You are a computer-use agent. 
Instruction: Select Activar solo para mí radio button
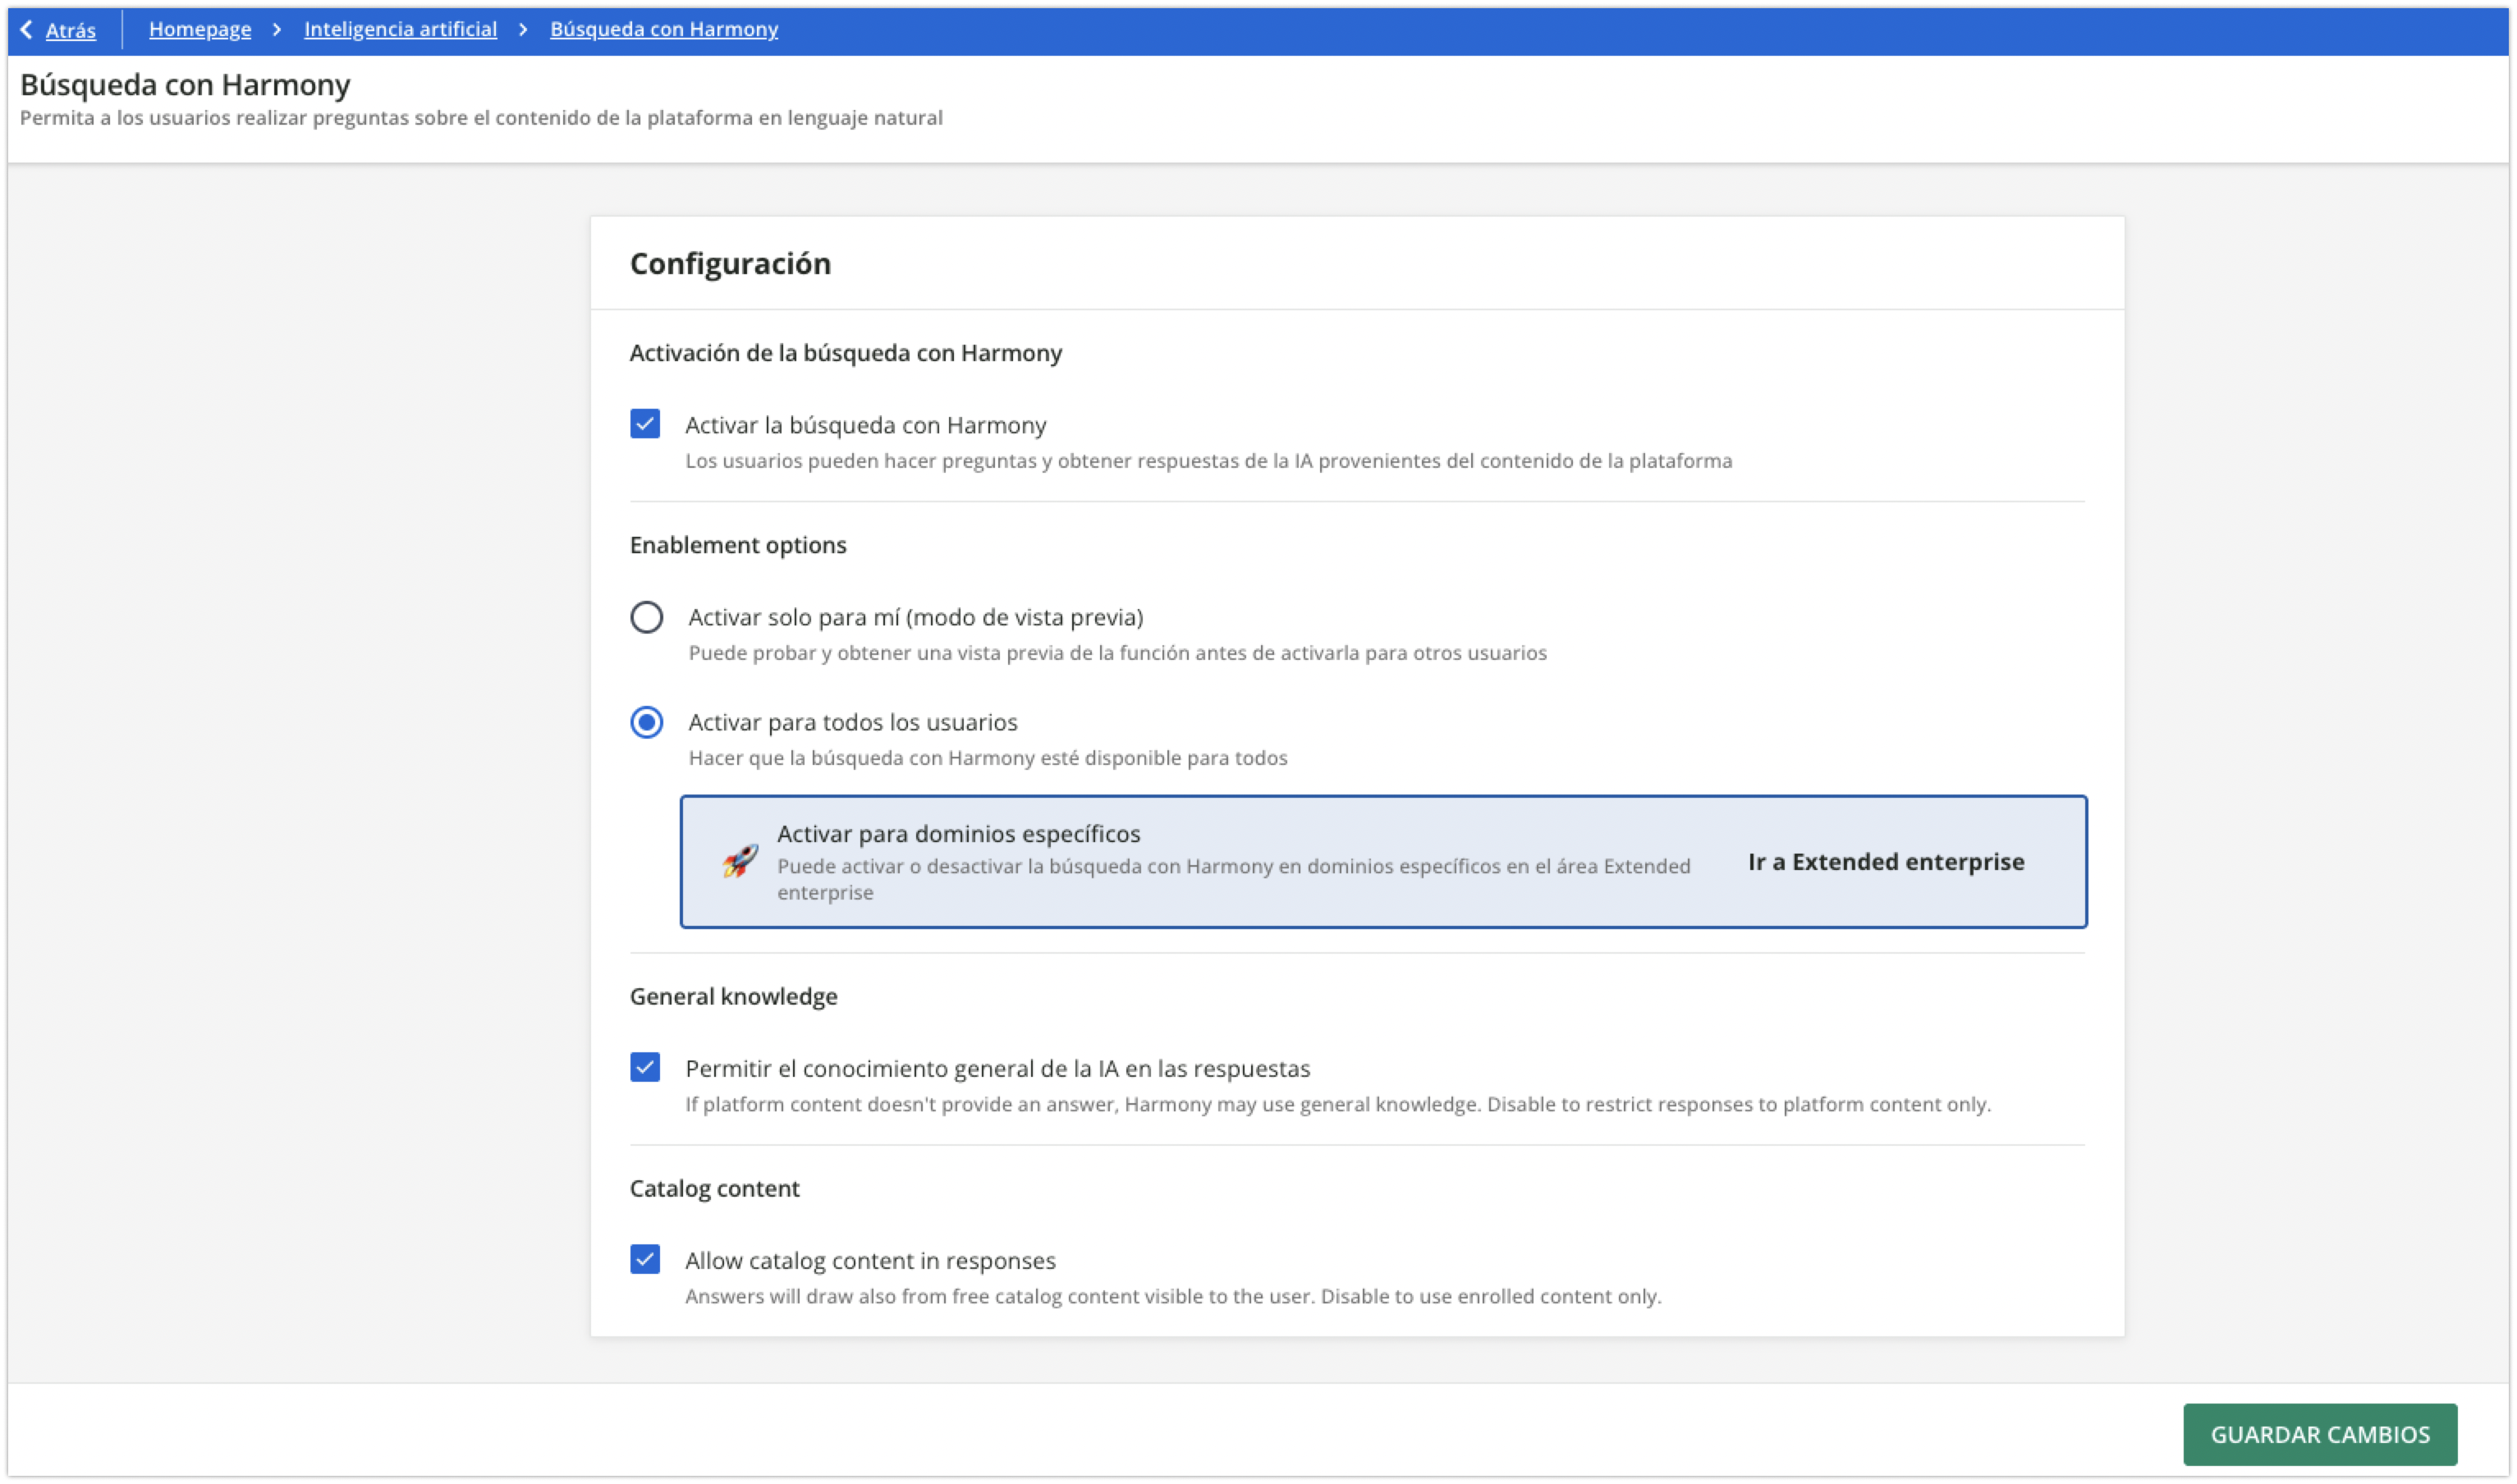pyautogui.click(x=647, y=618)
